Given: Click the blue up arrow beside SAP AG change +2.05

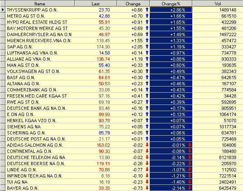Looking at the screenshot, I should tap(147, 46).
